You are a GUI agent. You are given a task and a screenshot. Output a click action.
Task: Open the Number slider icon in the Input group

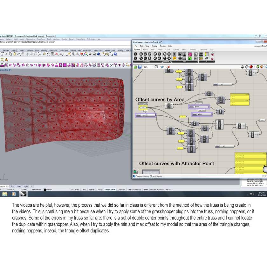click(x=174, y=54)
